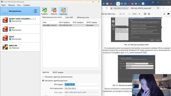Download the PDF file
Screen dimensions: 171x96
[164, 14]
